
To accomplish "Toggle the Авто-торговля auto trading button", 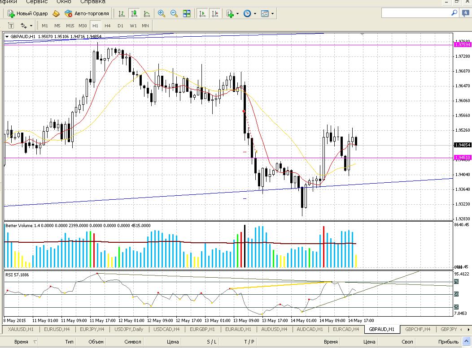I will point(87,13).
